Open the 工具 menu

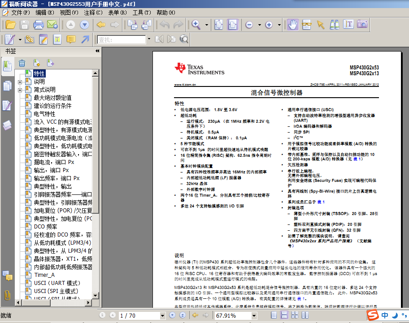coord(142,13)
